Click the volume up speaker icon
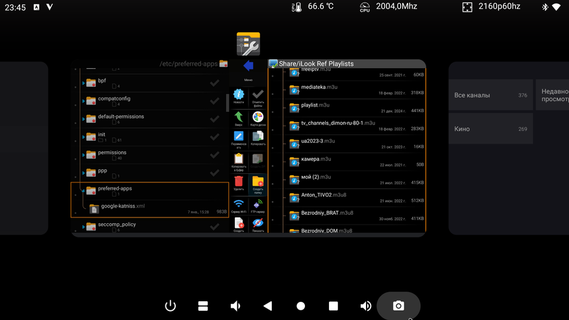The width and height of the screenshot is (569, 320). [366, 306]
